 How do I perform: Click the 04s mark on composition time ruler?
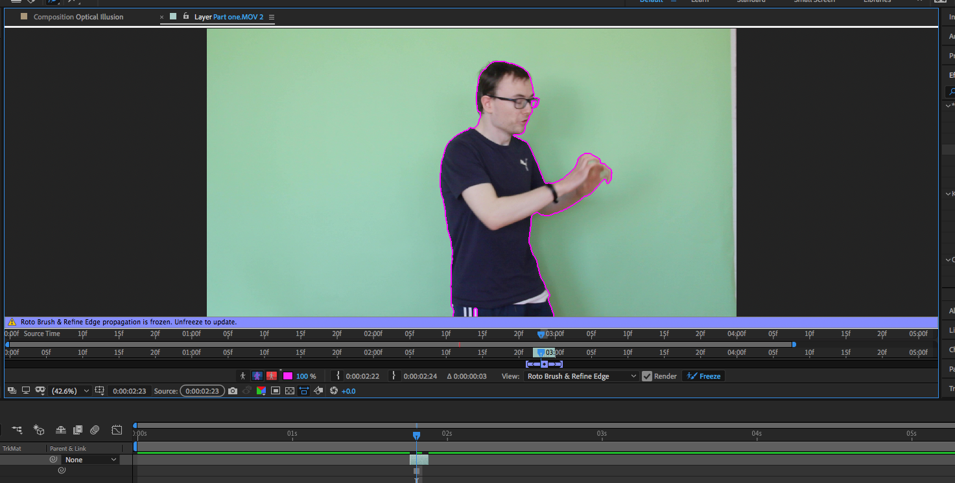click(757, 433)
